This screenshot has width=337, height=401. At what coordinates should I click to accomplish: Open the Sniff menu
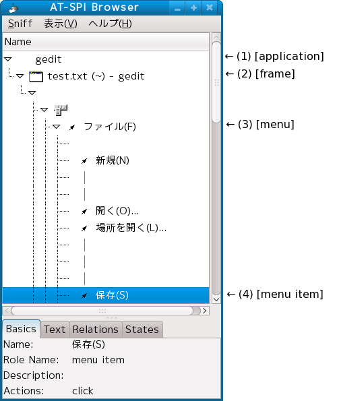pos(20,24)
